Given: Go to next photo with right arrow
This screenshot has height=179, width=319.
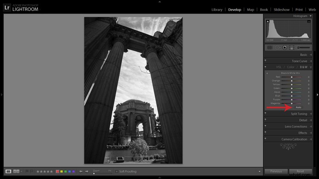Looking at the screenshot, I should tap(87, 171).
